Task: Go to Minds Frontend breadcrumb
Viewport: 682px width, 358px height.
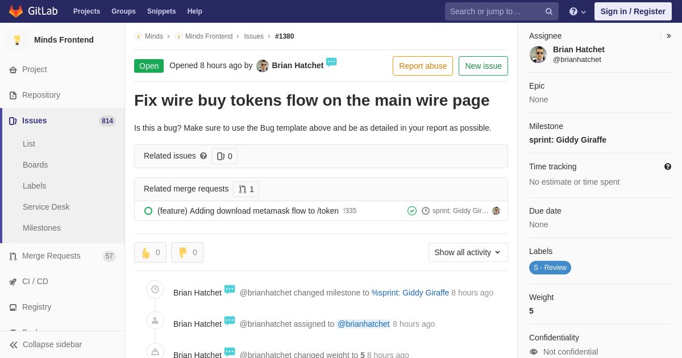Action: click(209, 36)
